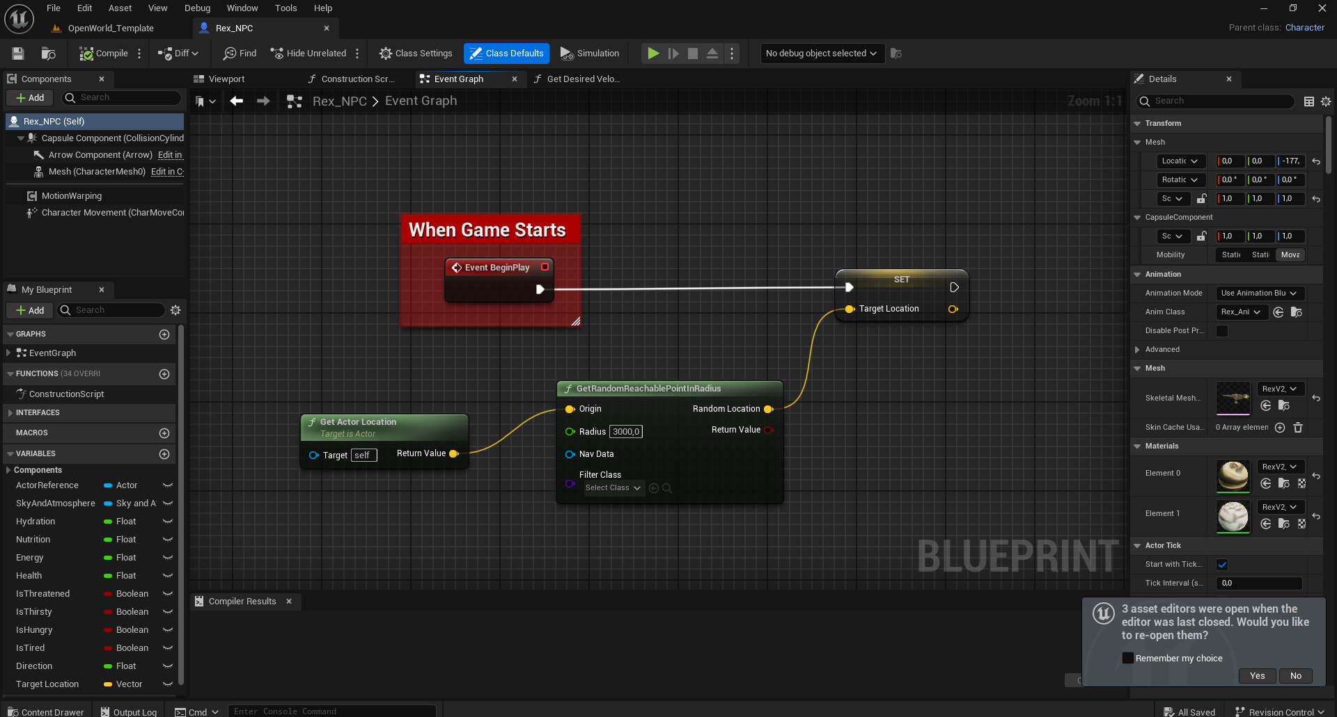This screenshot has width=1337, height=717.
Task: Open Filter Class Select Class dropdown
Action: 613,488
